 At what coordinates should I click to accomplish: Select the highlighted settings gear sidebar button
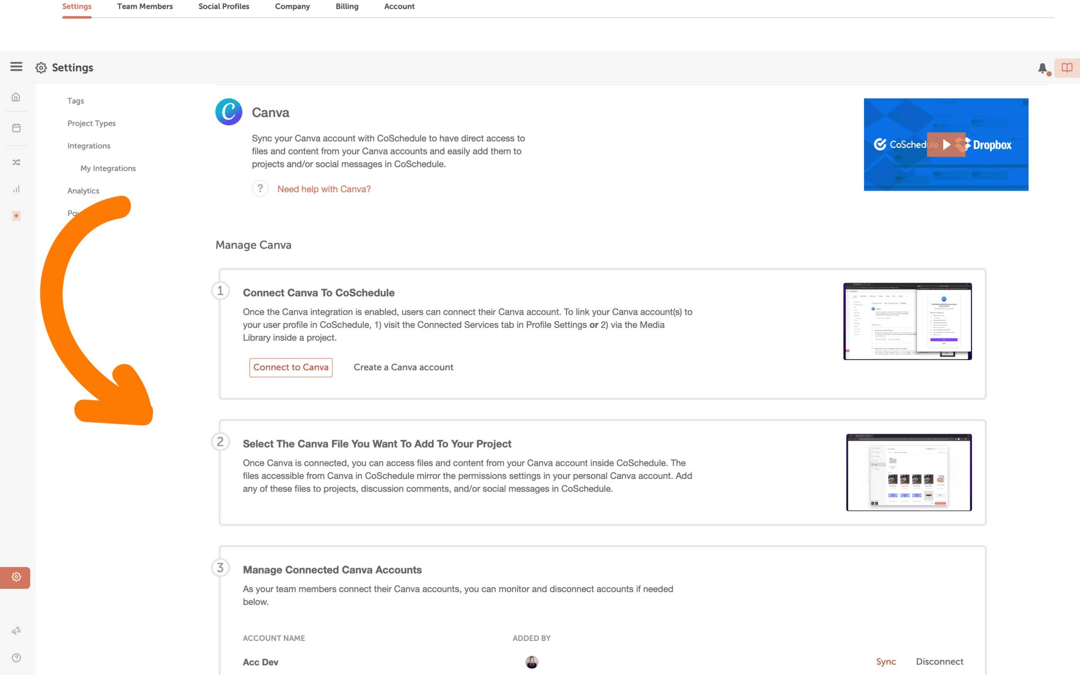[x=15, y=578]
